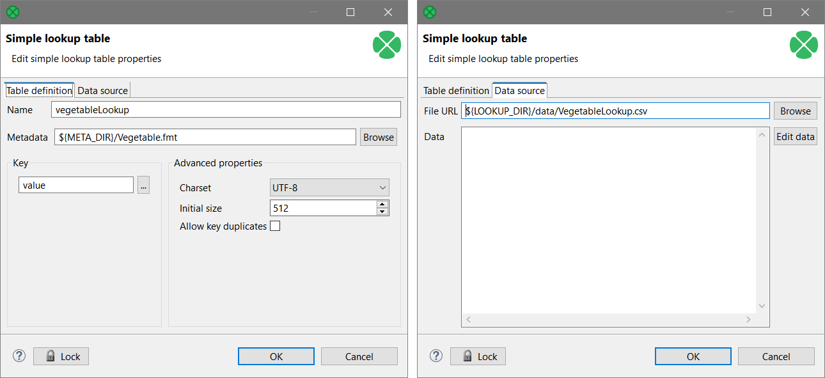Browse for a Metadata file

[378, 137]
